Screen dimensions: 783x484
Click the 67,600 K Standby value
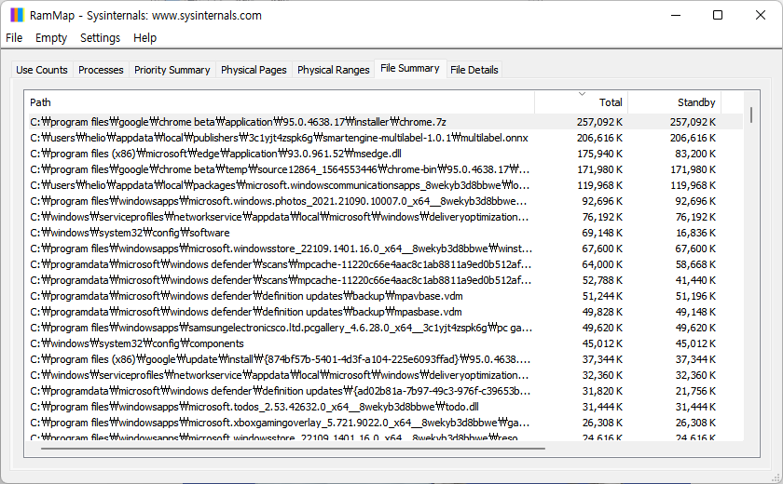click(695, 249)
